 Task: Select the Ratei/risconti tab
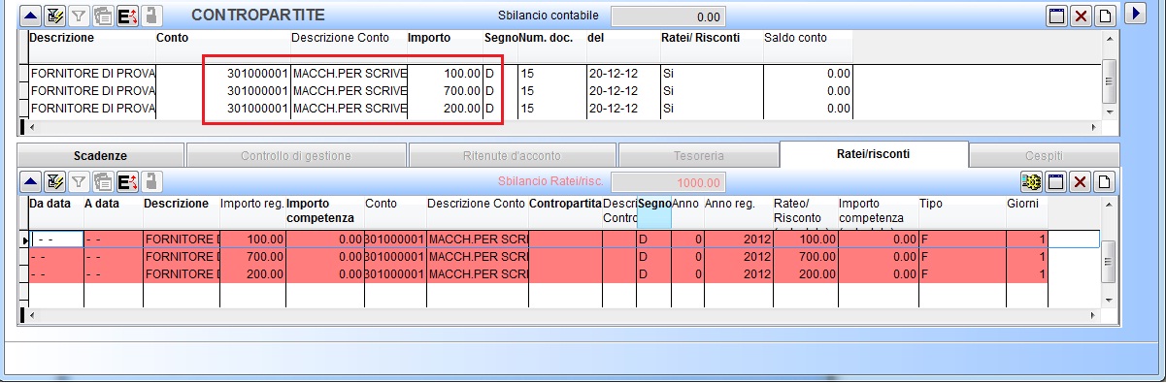[874, 154]
